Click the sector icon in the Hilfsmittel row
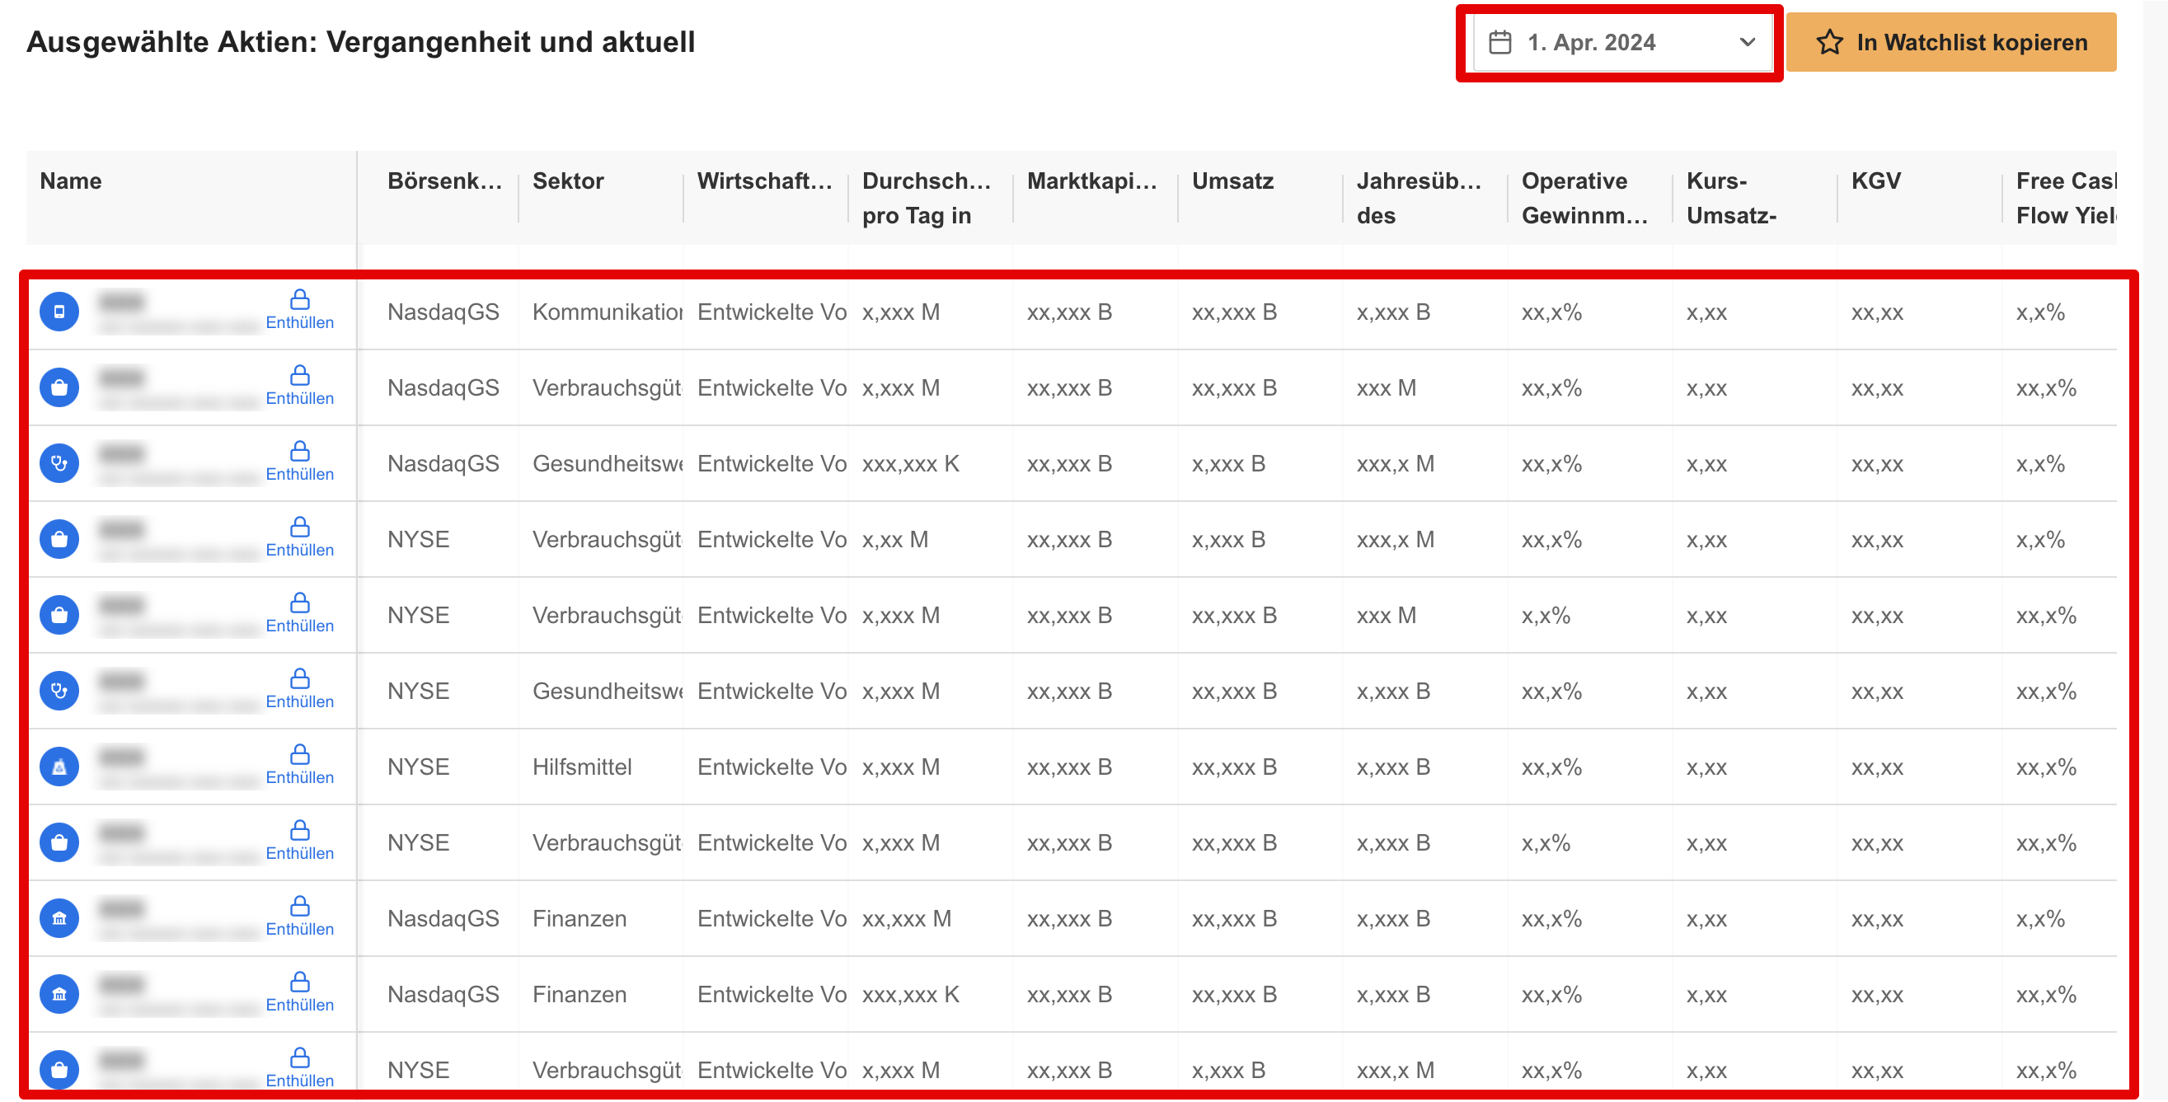2168x1102 pixels. pos(59,767)
